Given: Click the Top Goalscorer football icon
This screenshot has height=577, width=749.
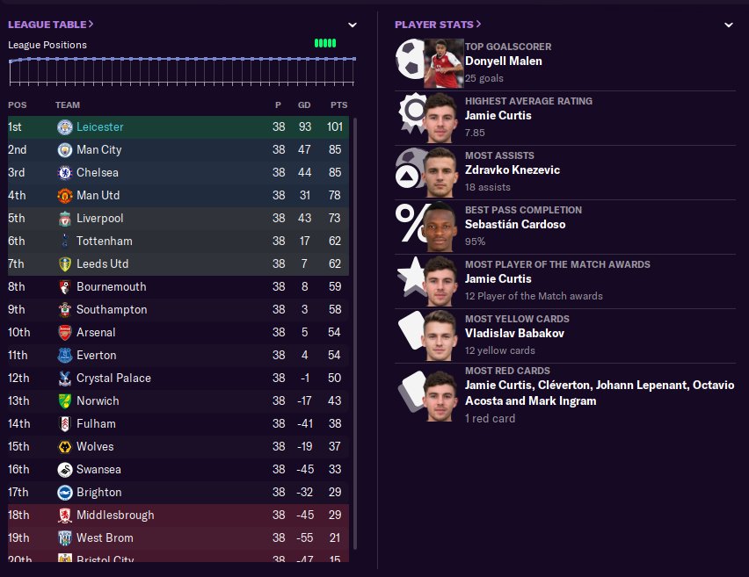Looking at the screenshot, I should point(409,61).
